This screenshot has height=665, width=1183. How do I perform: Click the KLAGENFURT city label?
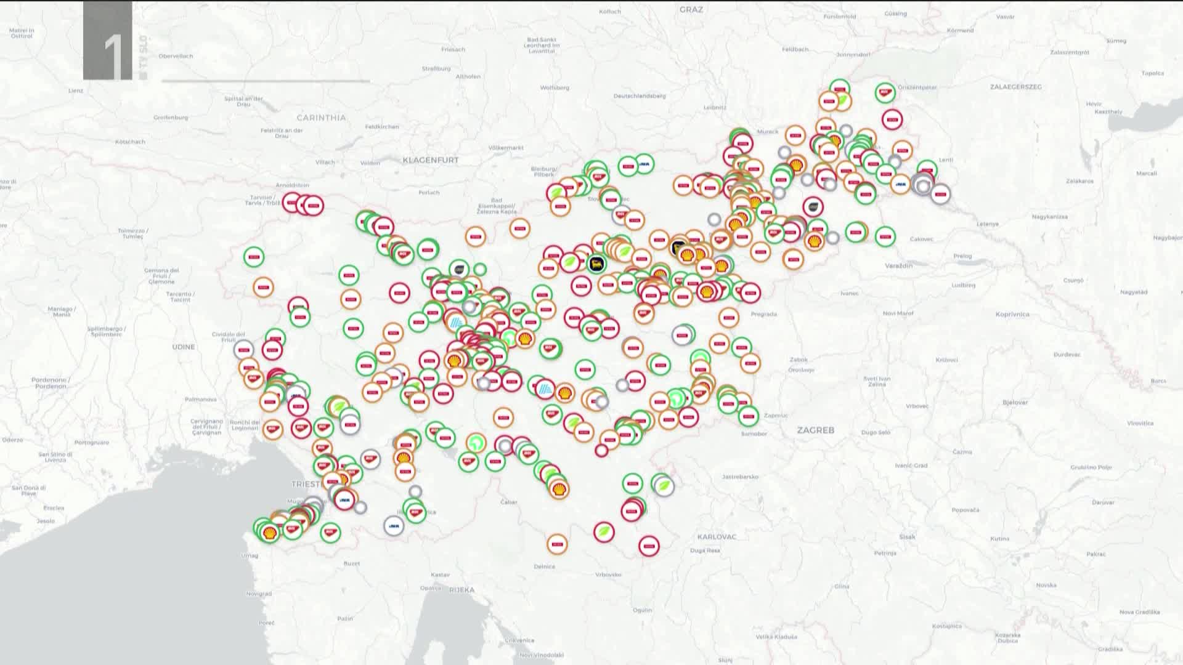coord(431,160)
